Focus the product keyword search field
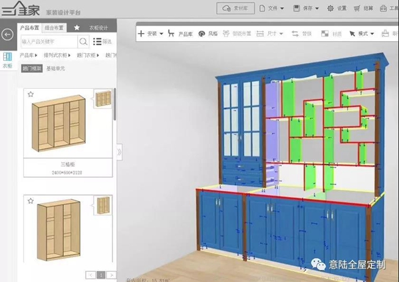This screenshot has width=399, height=282. coord(49,41)
